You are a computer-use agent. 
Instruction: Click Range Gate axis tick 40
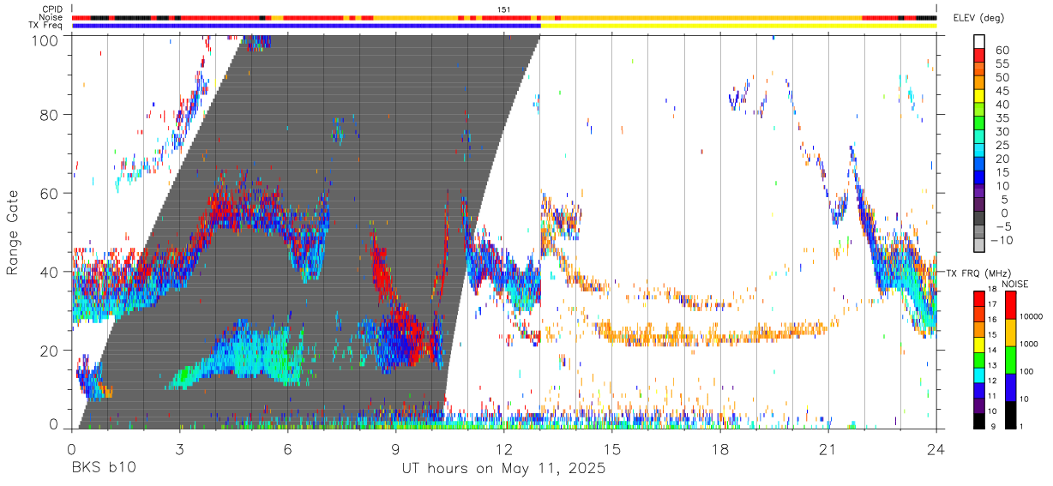(49, 272)
